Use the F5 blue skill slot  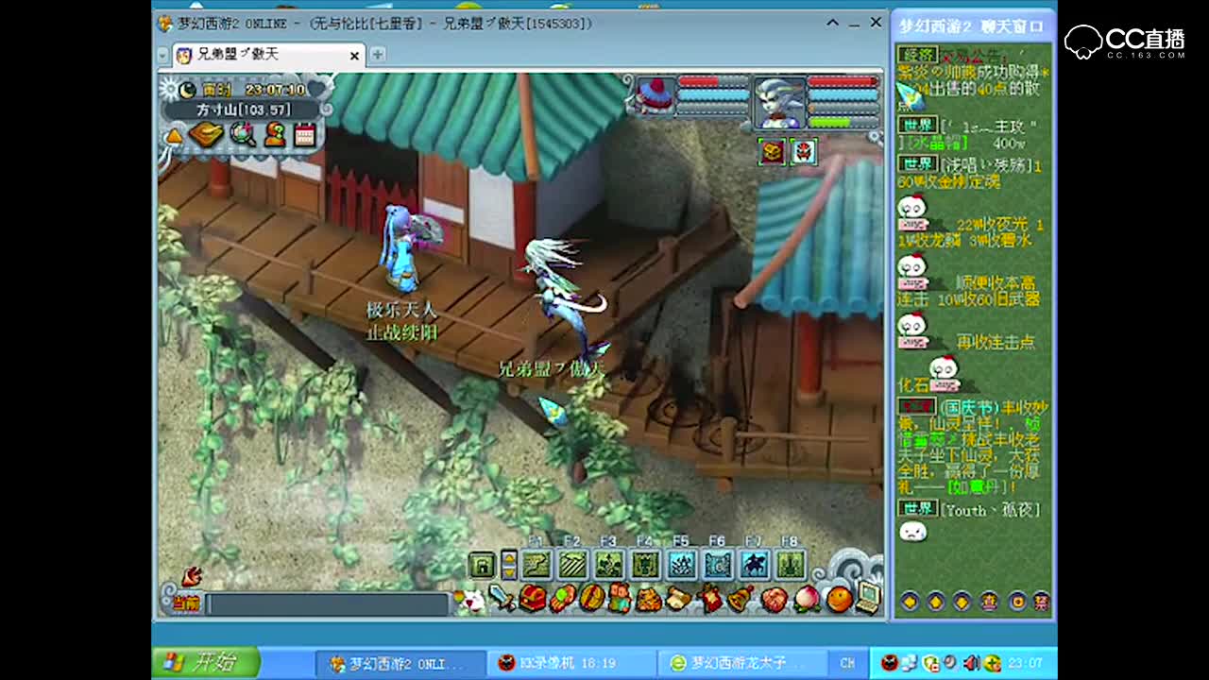point(682,565)
